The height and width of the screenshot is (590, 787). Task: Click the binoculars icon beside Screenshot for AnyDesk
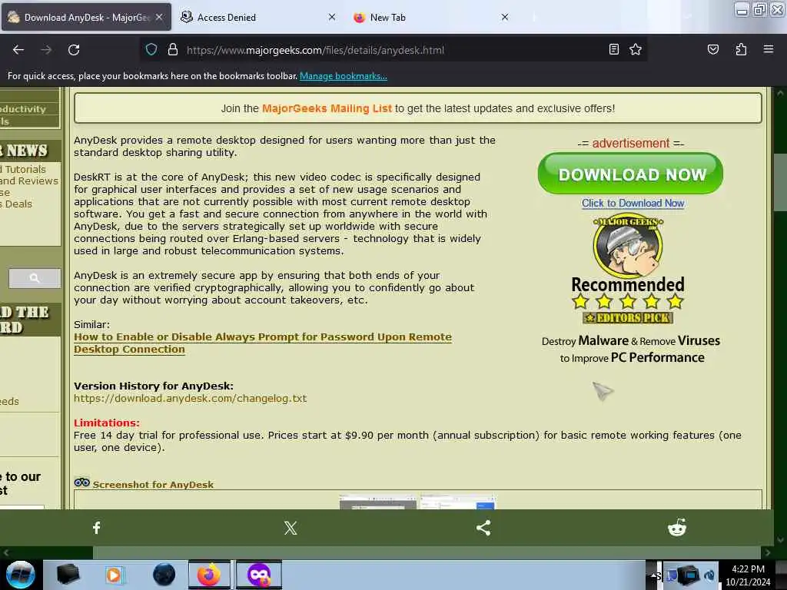point(81,482)
